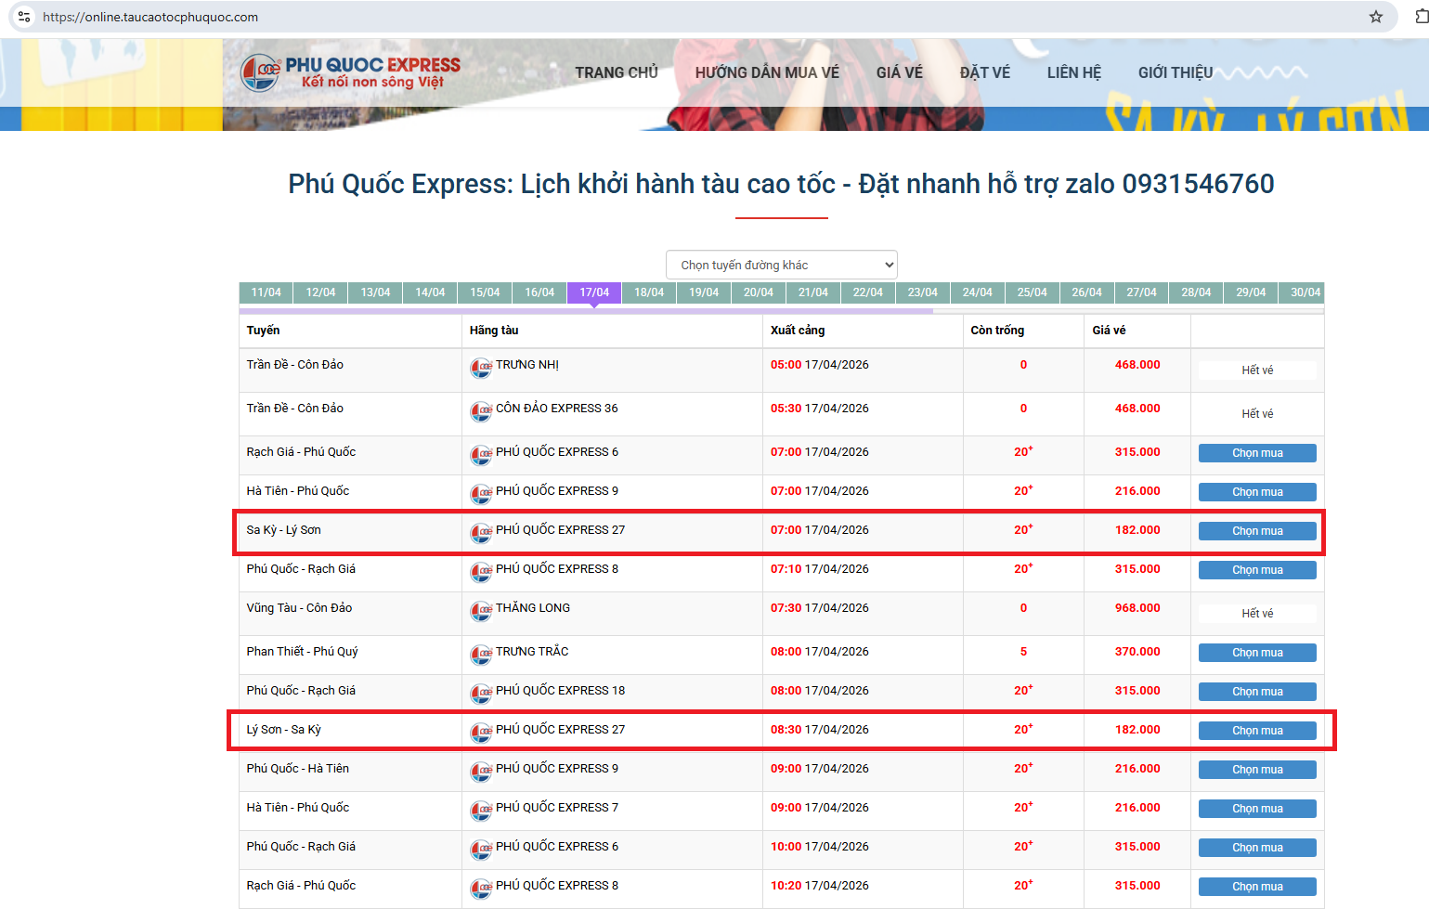1429x909 pixels.
Task: Click the Phú Quốc Express 18 ship icon
Action: 481,694
